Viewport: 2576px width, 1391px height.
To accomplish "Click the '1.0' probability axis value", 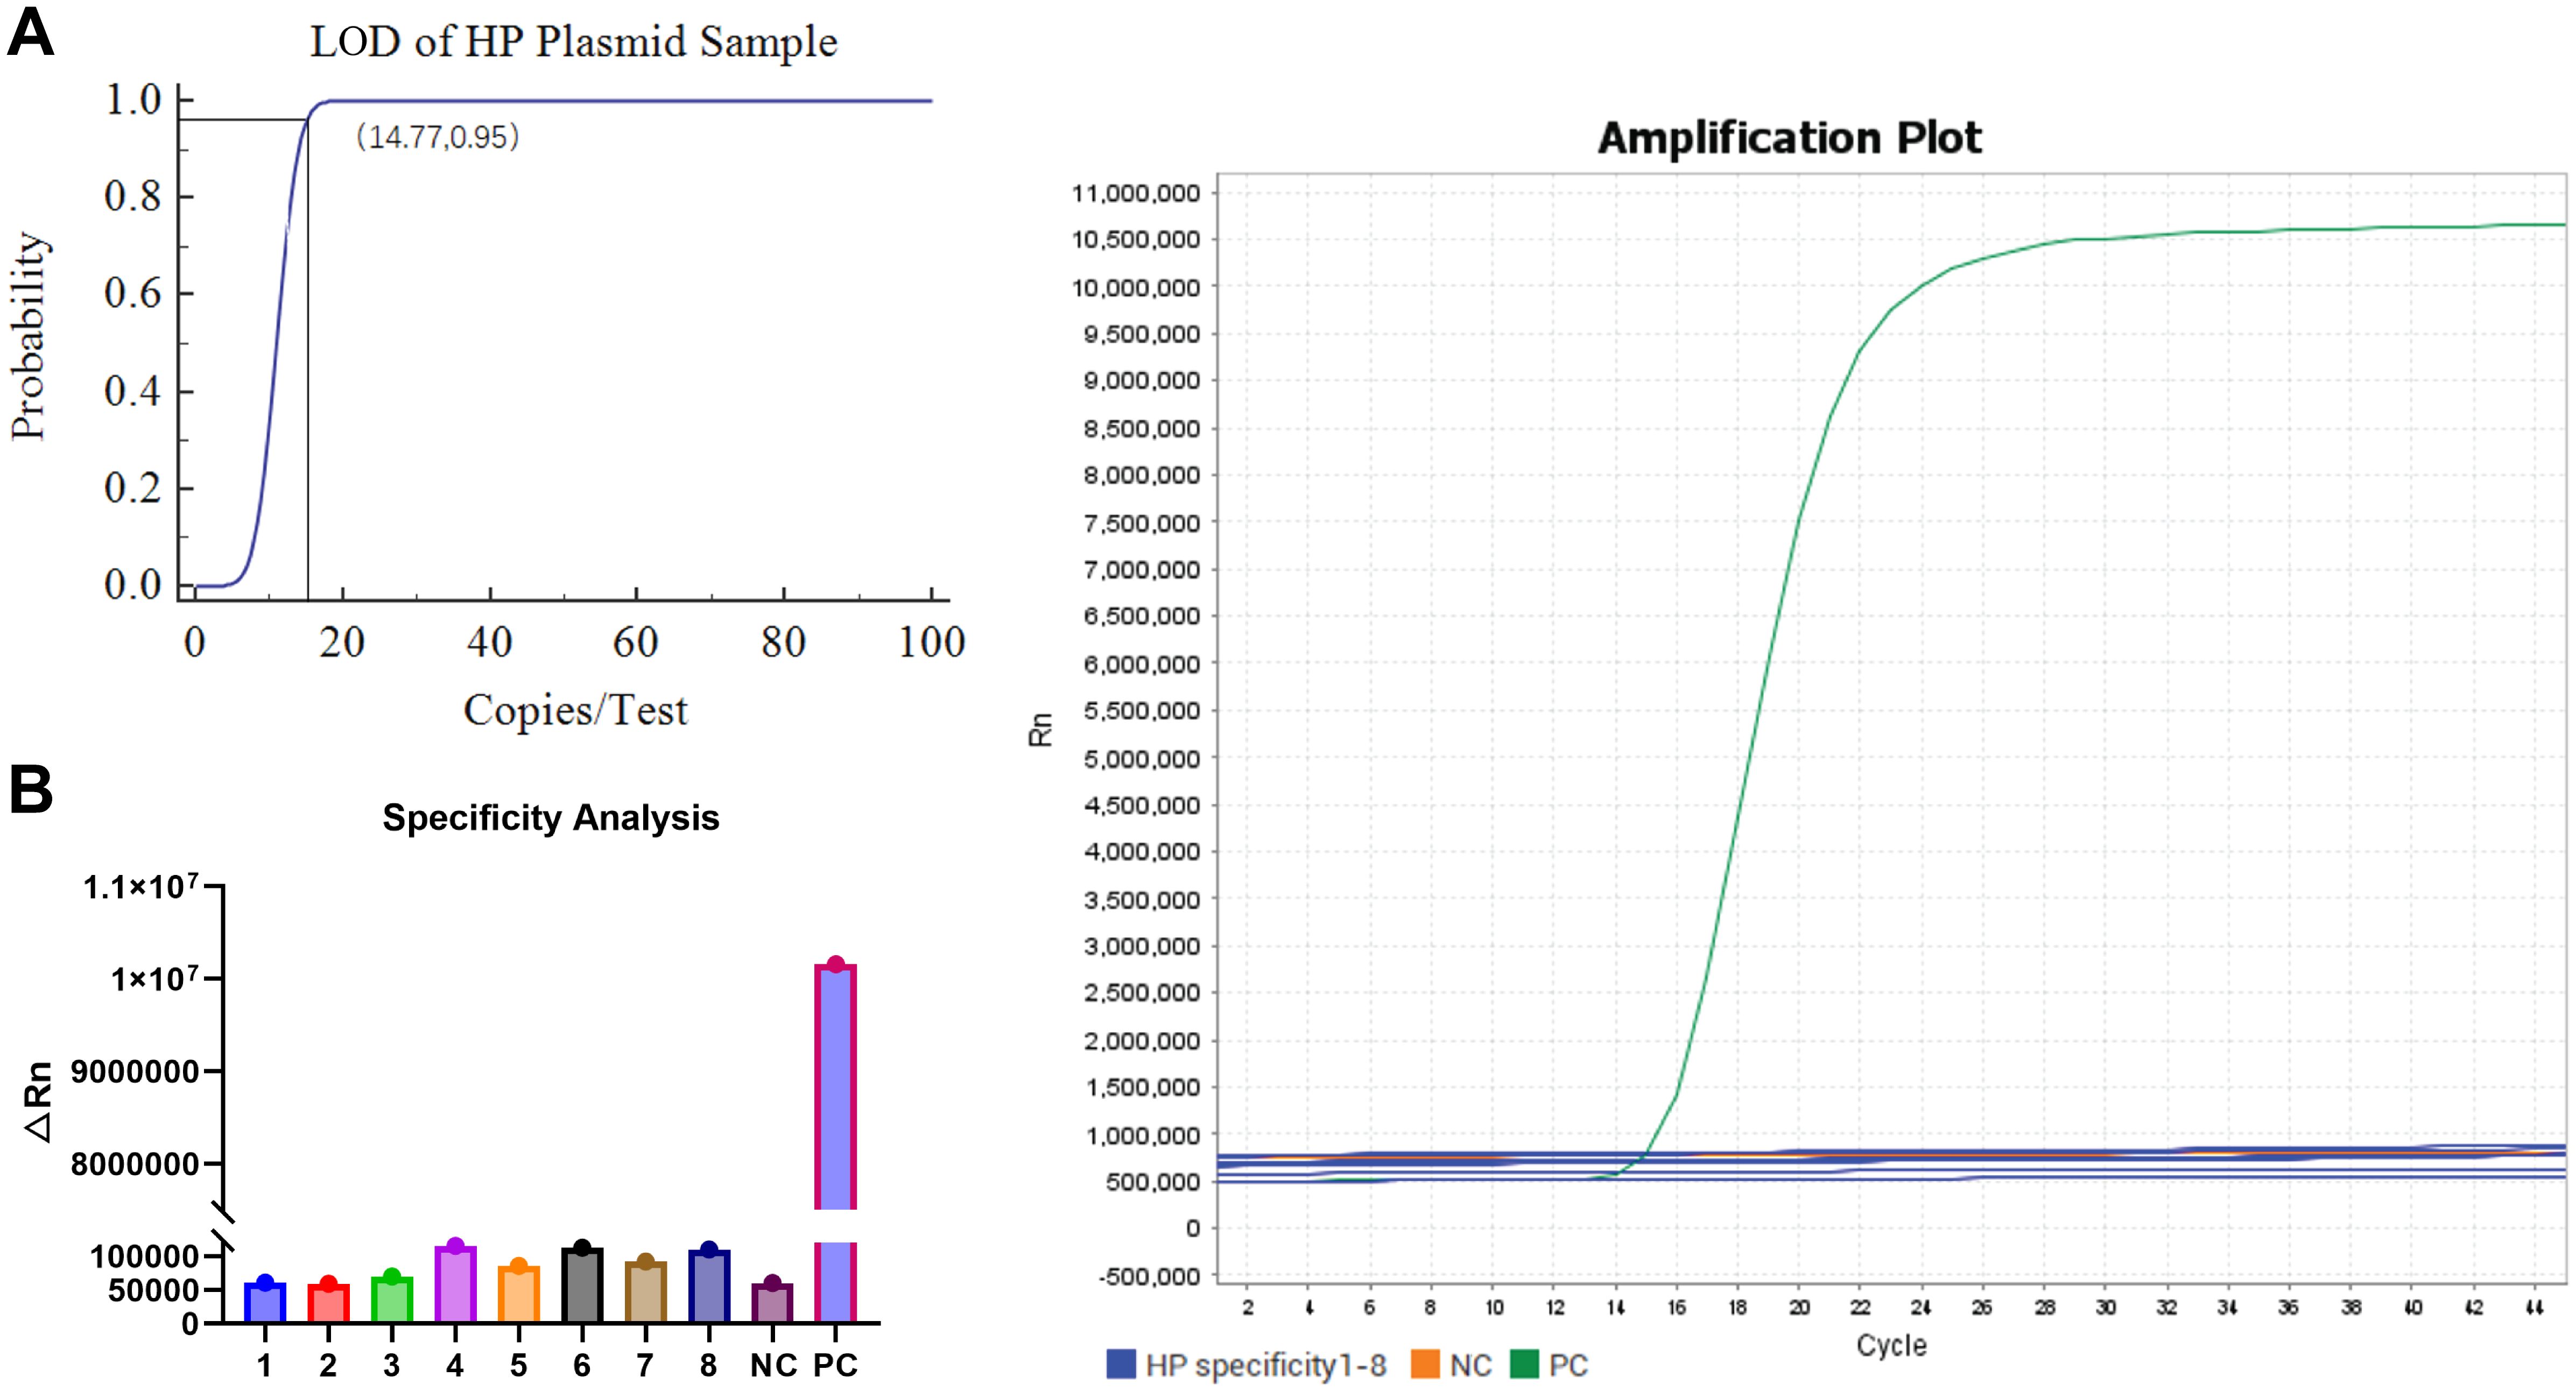I will pos(134,100).
